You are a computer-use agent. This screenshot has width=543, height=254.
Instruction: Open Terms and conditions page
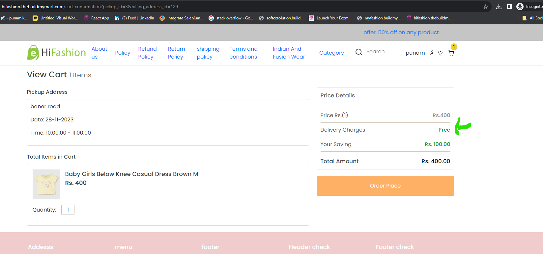coord(243,53)
